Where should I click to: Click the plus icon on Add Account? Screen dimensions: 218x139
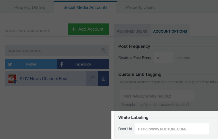(73, 29)
